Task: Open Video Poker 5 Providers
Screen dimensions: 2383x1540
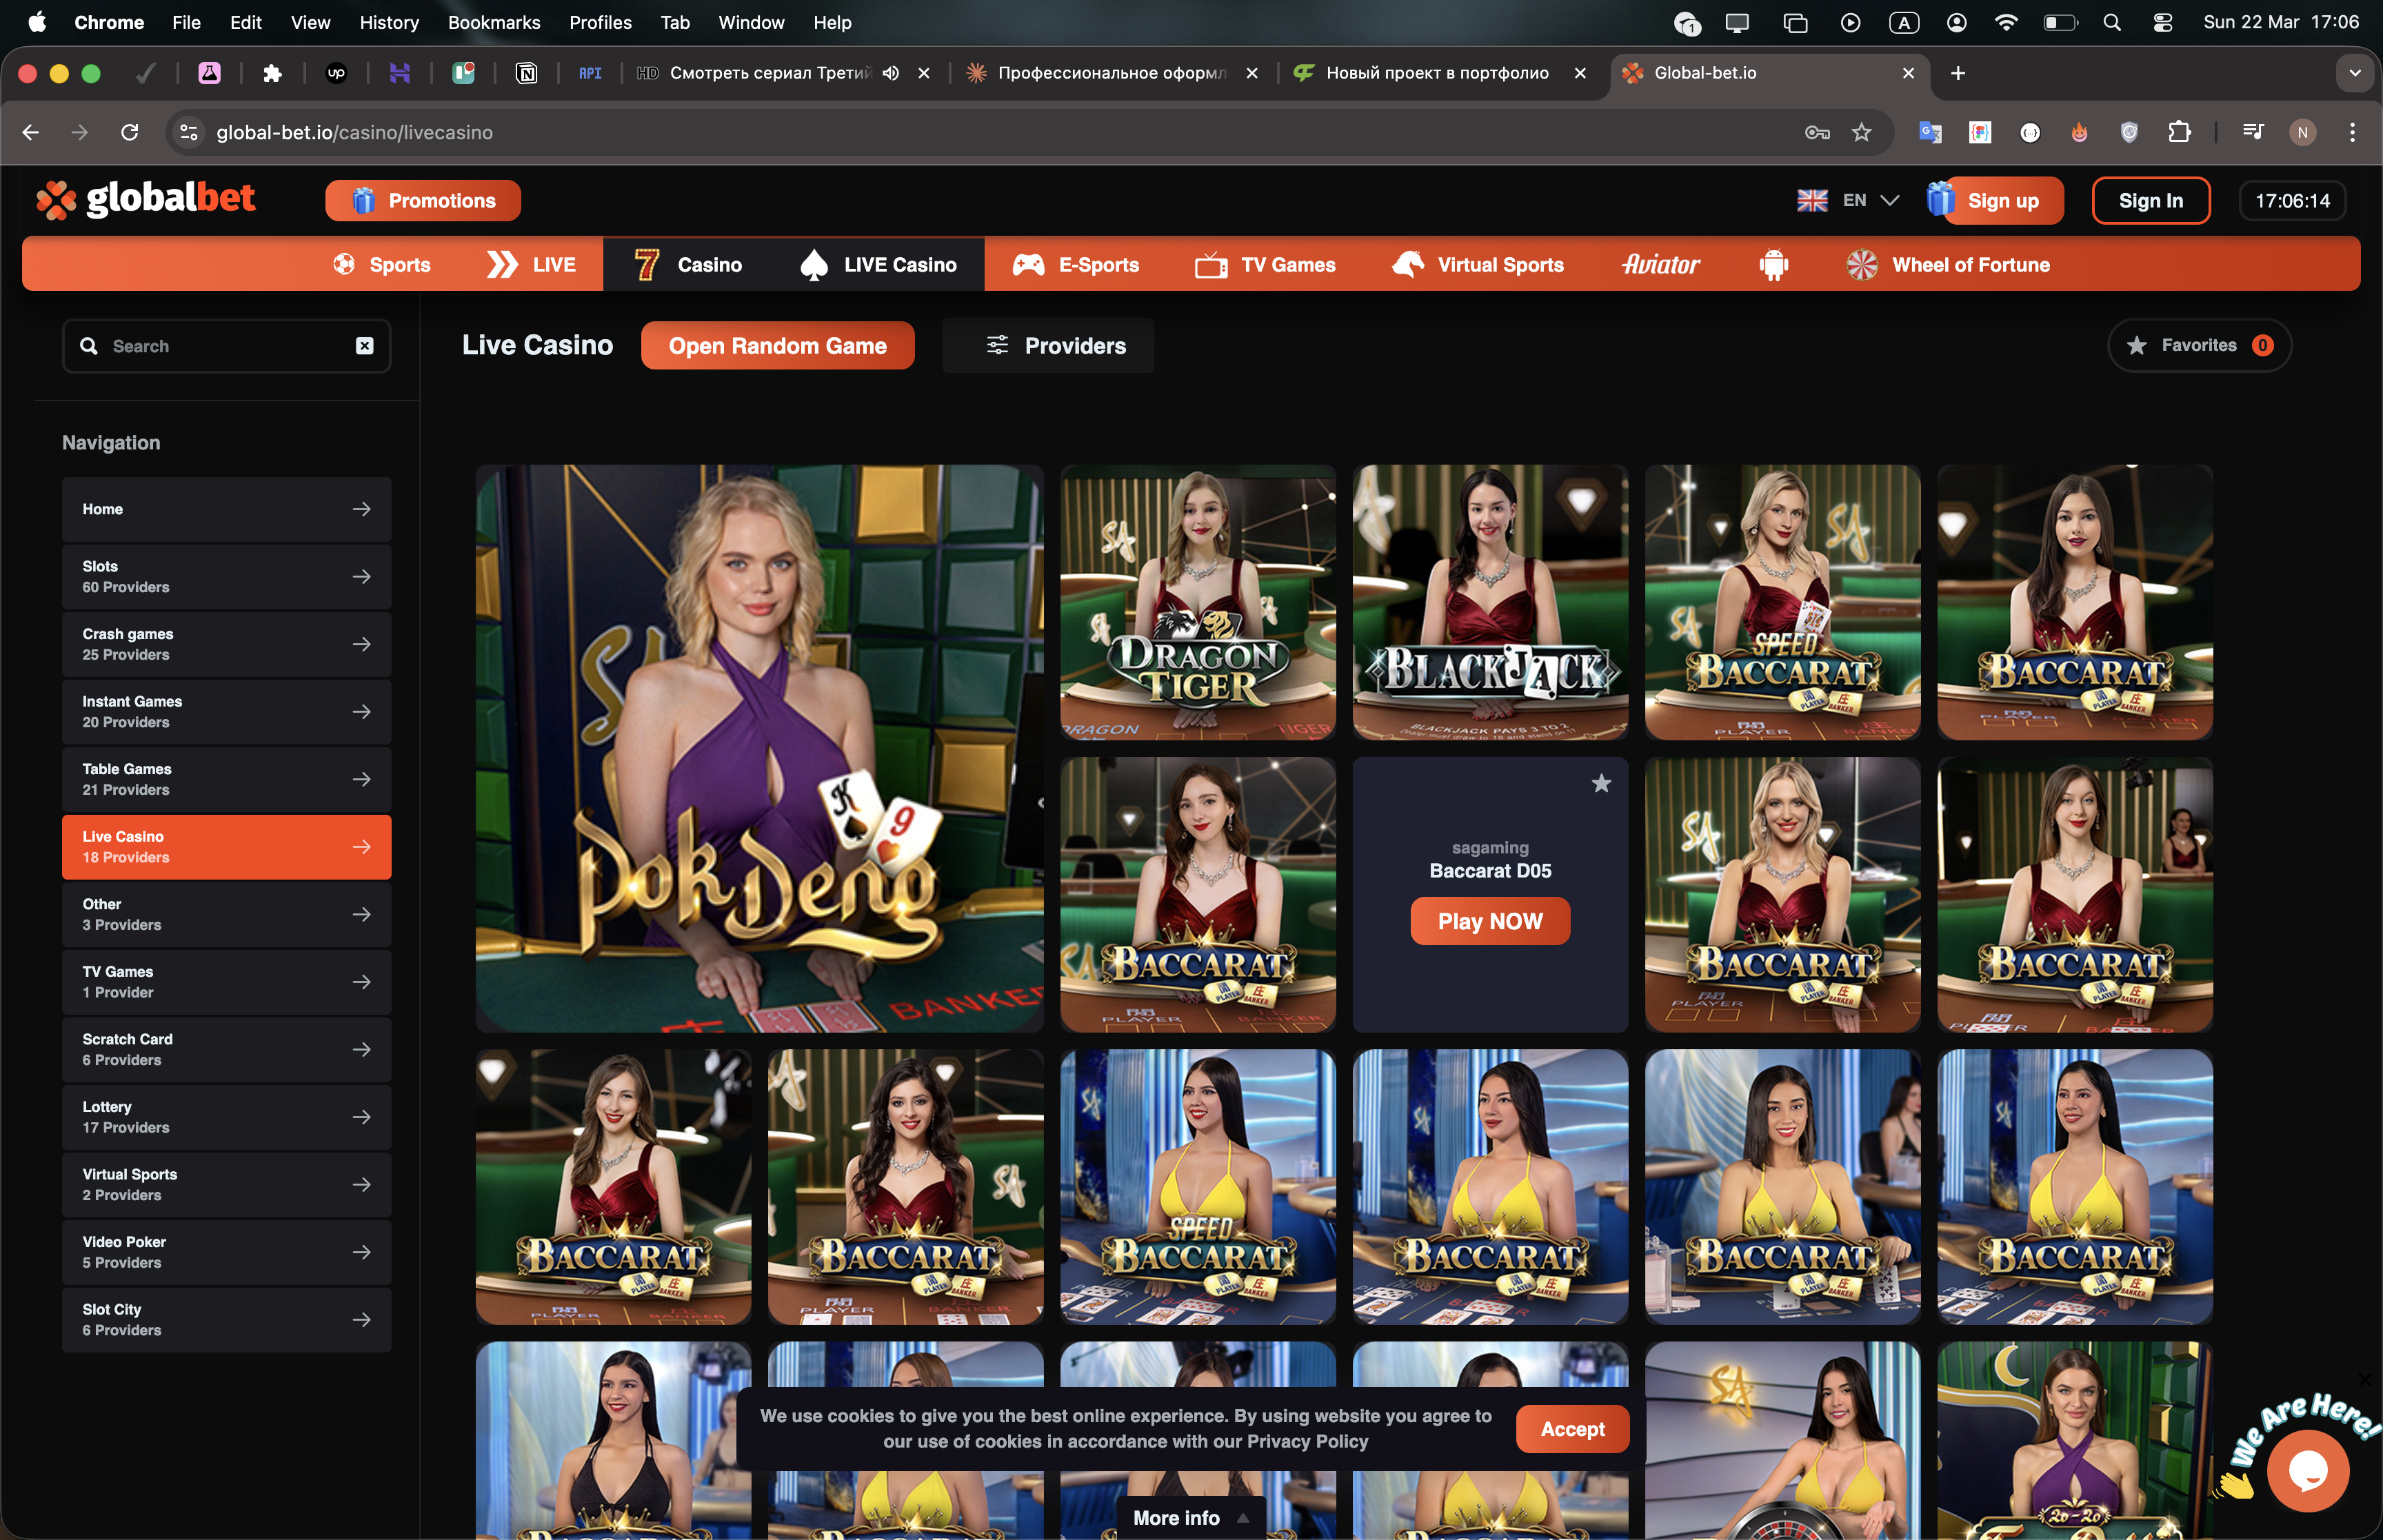Action: [226, 1252]
